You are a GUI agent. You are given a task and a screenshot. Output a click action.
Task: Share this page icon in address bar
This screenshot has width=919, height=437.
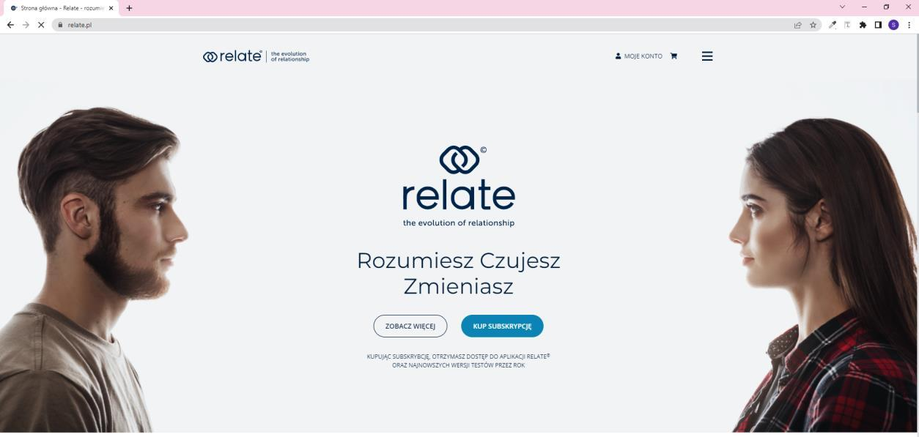click(x=798, y=24)
